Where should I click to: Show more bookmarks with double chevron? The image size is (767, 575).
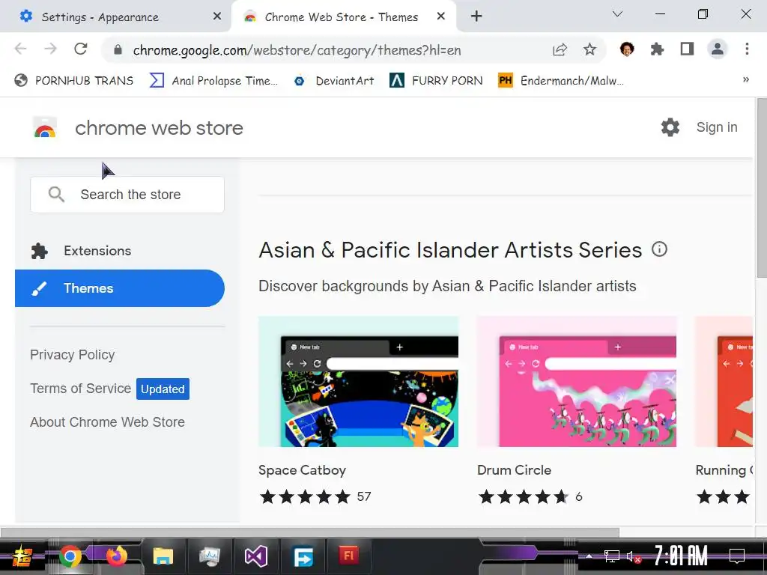[x=746, y=79]
